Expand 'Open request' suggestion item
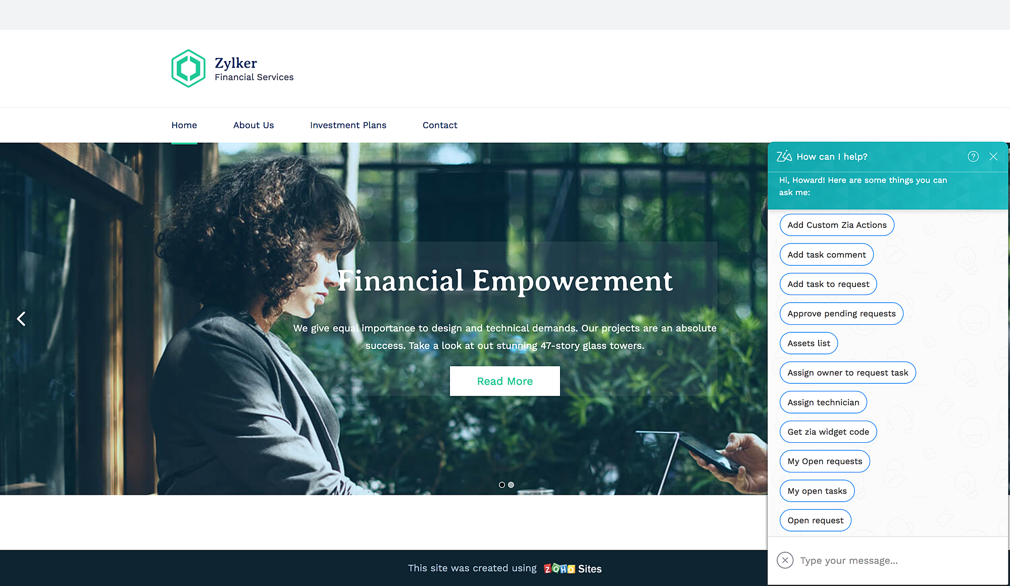This screenshot has height=586, width=1010. 815,520
